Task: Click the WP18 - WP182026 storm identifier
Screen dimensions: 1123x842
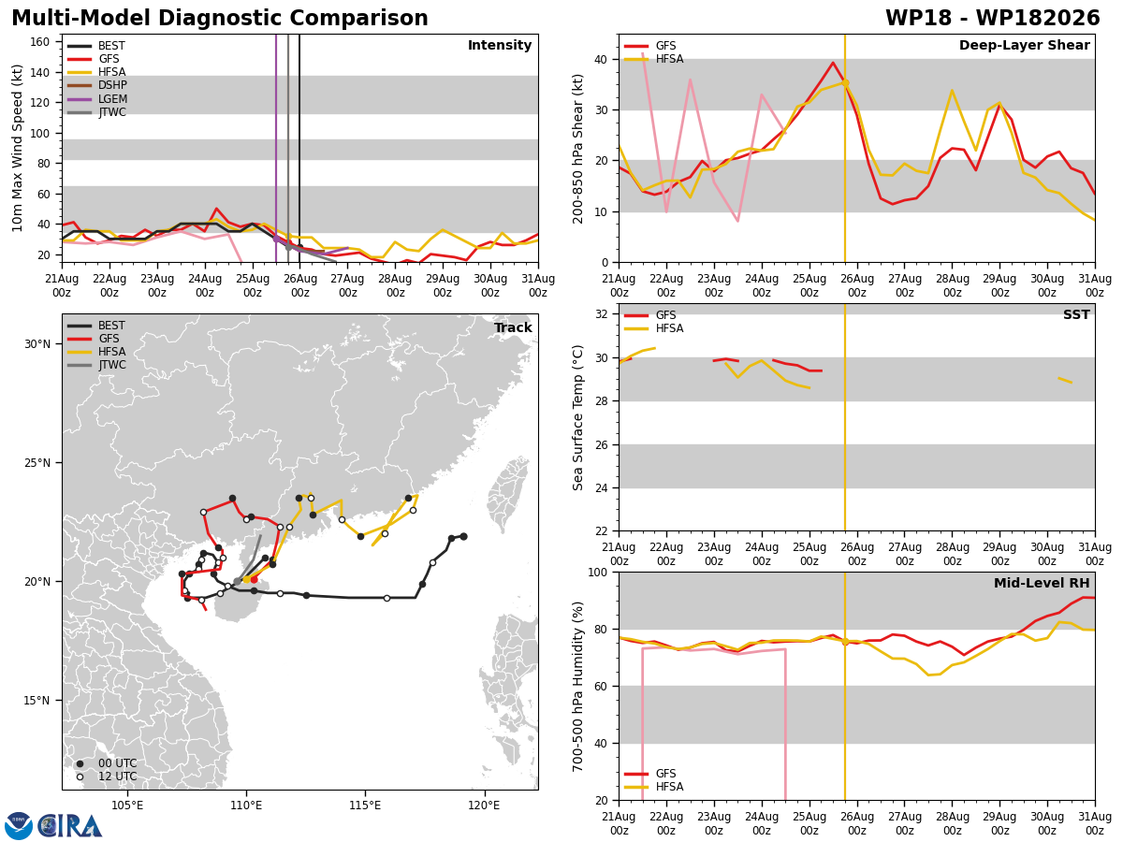Action: coord(993,19)
